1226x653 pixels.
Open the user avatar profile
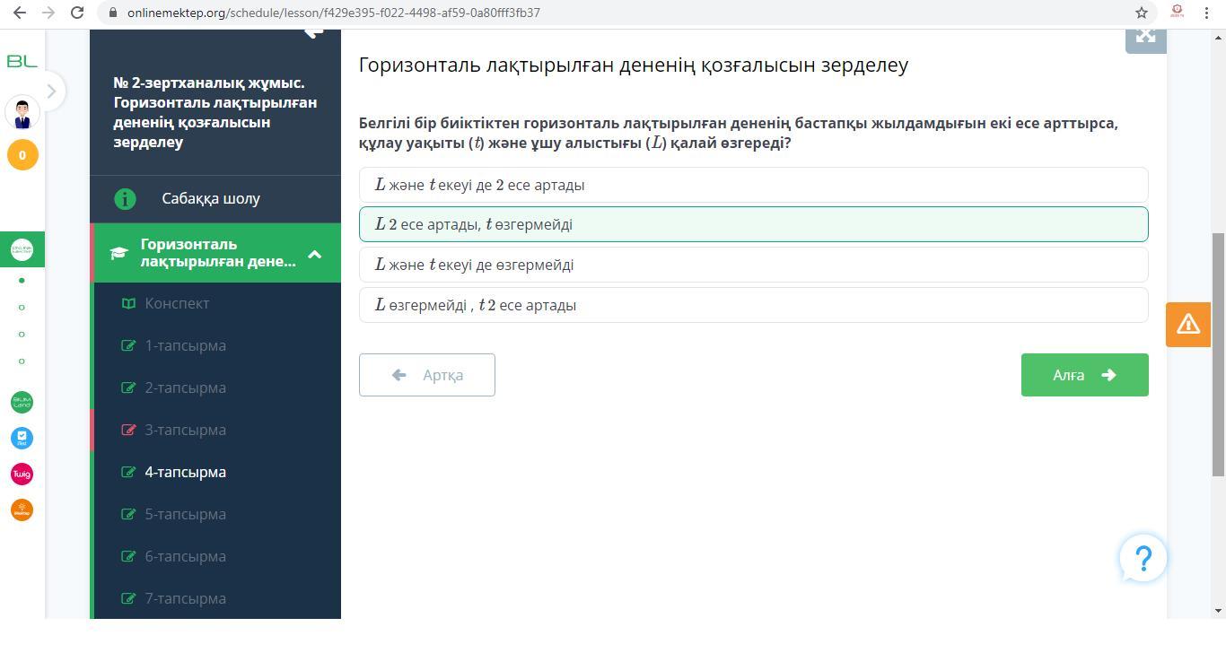coord(22,113)
